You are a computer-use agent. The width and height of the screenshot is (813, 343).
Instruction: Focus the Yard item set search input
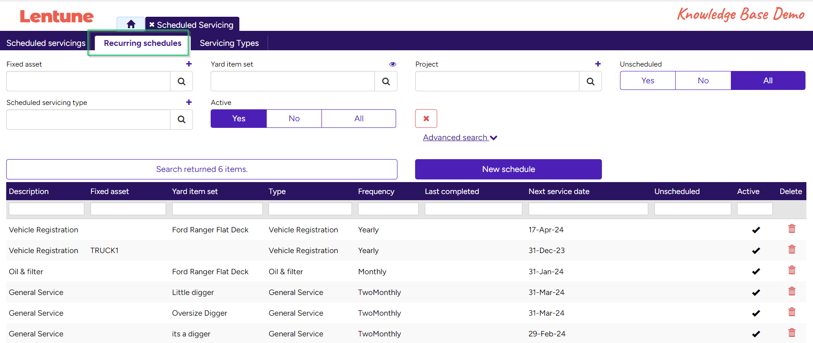293,81
